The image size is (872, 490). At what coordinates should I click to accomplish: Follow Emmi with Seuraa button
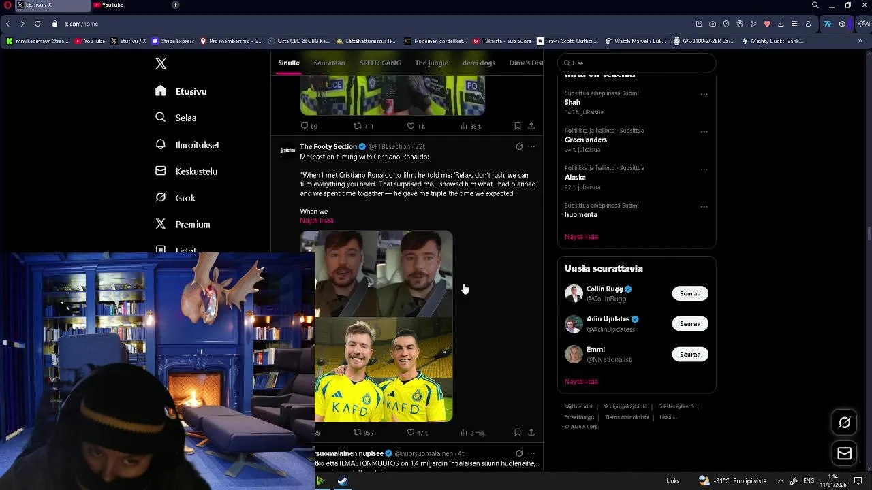[x=690, y=354]
